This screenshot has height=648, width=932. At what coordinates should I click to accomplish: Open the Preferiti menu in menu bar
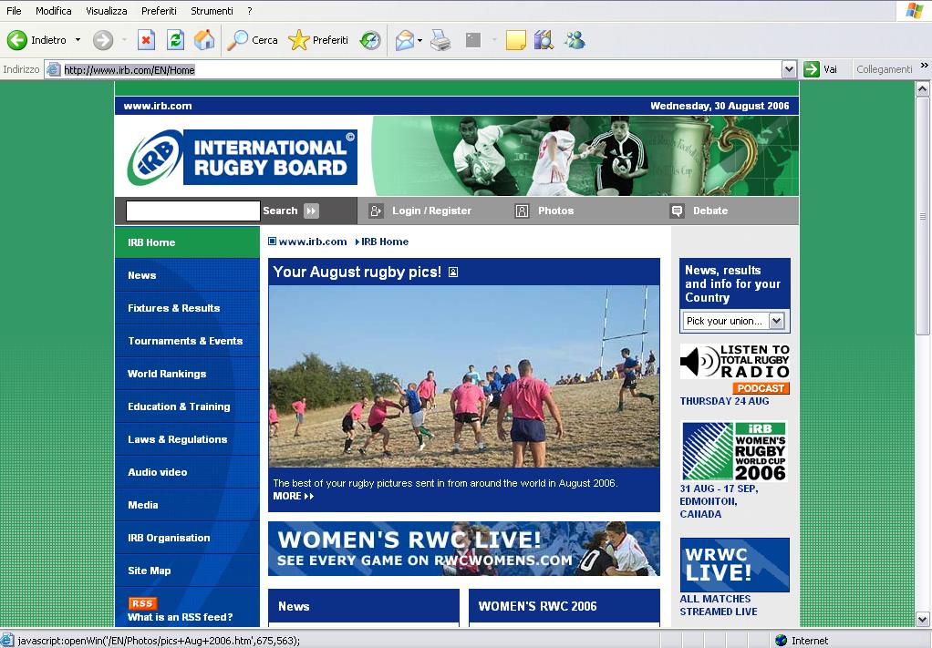(x=159, y=11)
